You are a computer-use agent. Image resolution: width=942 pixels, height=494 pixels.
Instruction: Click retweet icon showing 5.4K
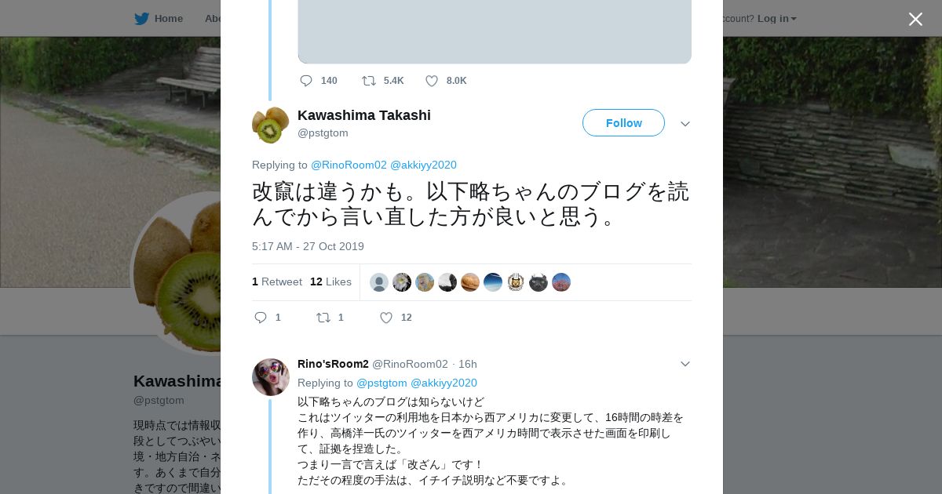pyautogui.click(x=369, y=81)
